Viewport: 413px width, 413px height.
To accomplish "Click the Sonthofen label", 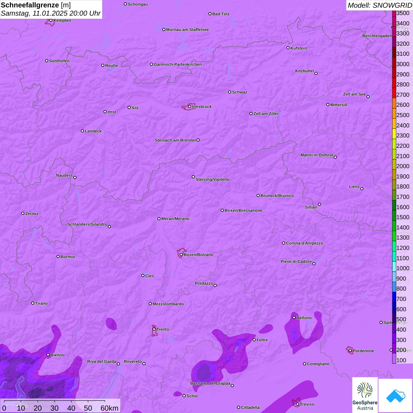I will point(59,61).
